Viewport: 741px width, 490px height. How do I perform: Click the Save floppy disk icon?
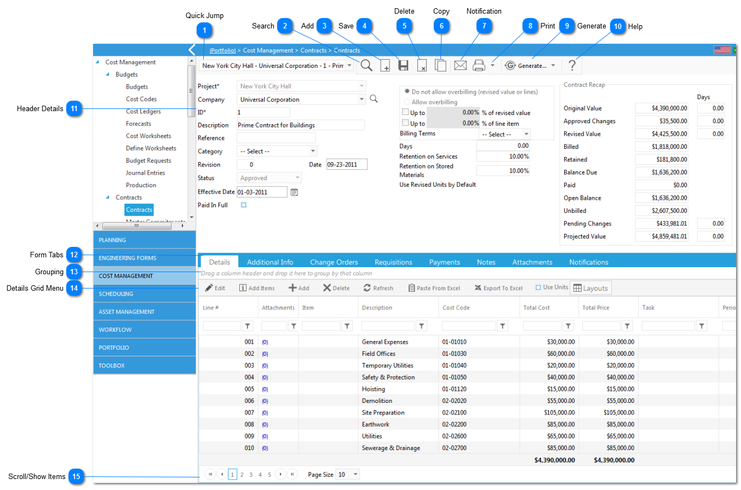pyautogui.click(x=403, y=66)
